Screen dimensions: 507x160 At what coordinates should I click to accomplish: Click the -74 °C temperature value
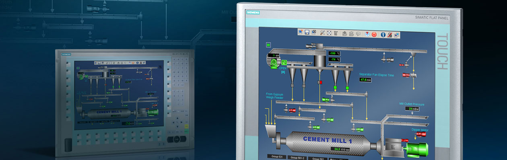pos(334,59)
